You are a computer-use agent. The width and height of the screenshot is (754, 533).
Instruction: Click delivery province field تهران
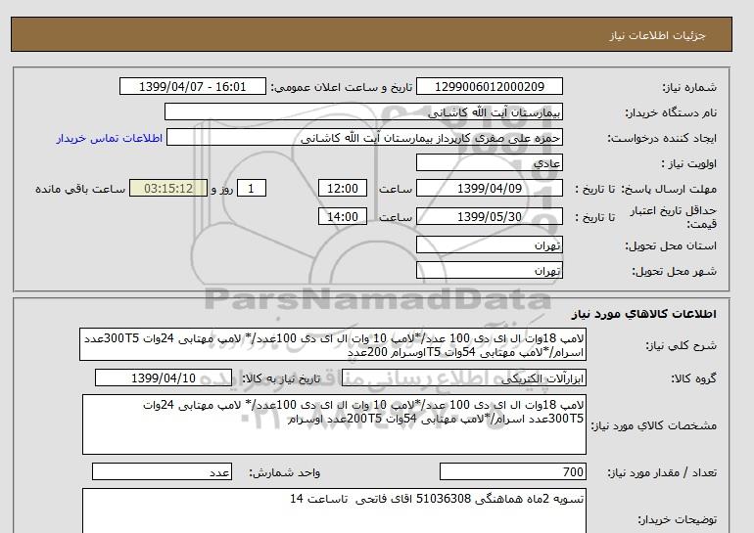click(489, 244)
